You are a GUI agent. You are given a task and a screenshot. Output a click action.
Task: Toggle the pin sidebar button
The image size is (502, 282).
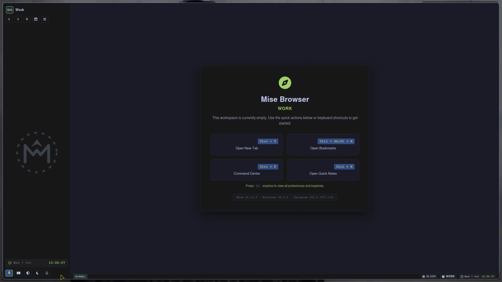pos(9,273)
